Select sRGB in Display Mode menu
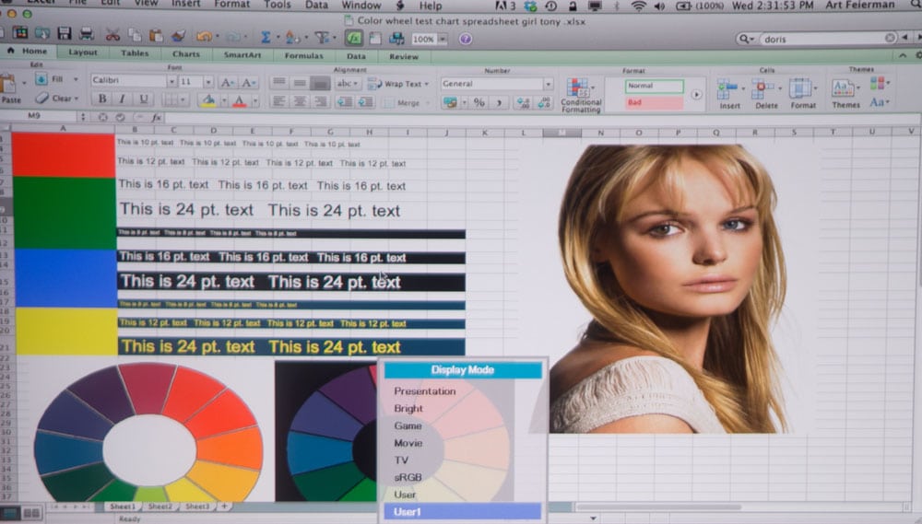922x524 pixels. pyautogui.click(x=408, y=478)
